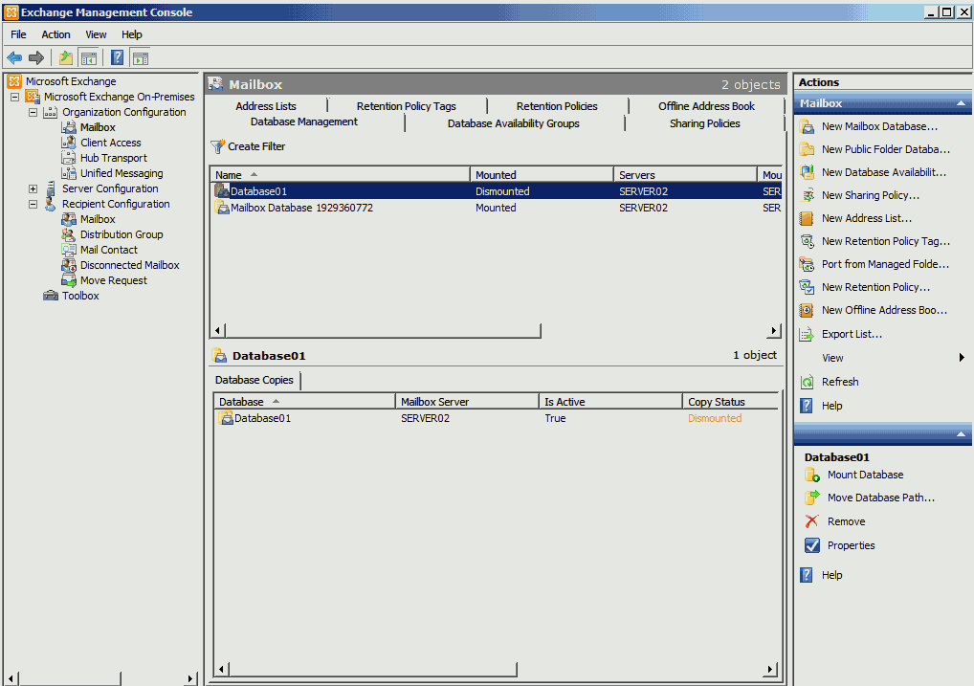Click the Toolbox icon in tree
The image size is (974, 686).
(51, 296)
